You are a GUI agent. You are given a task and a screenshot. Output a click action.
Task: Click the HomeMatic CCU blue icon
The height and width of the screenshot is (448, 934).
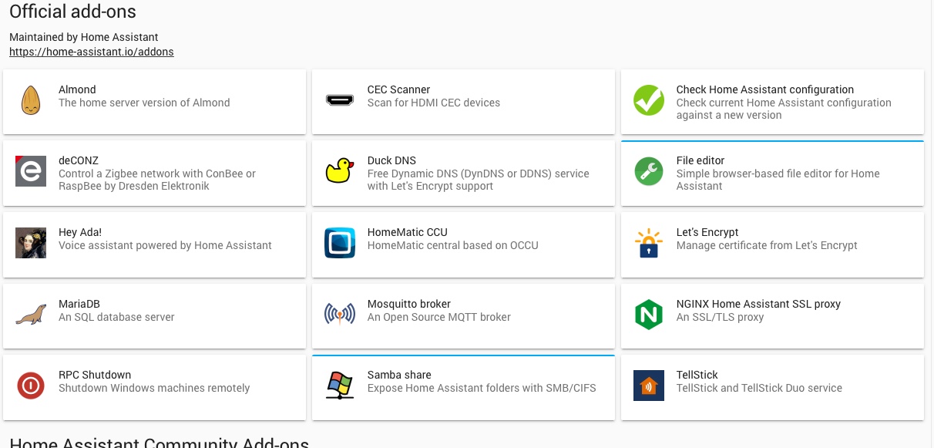(340, 243)
